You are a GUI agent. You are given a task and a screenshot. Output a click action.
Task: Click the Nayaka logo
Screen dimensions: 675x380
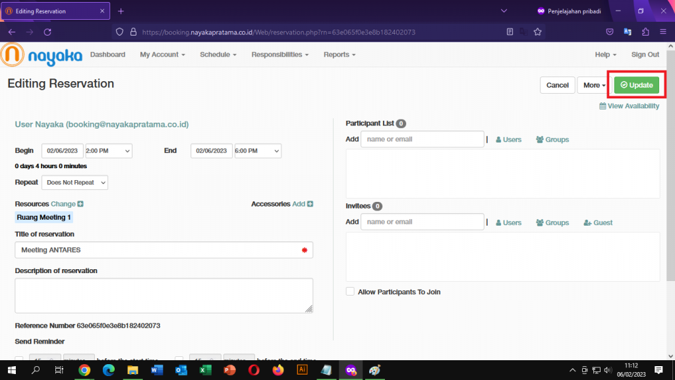point(42,55)
